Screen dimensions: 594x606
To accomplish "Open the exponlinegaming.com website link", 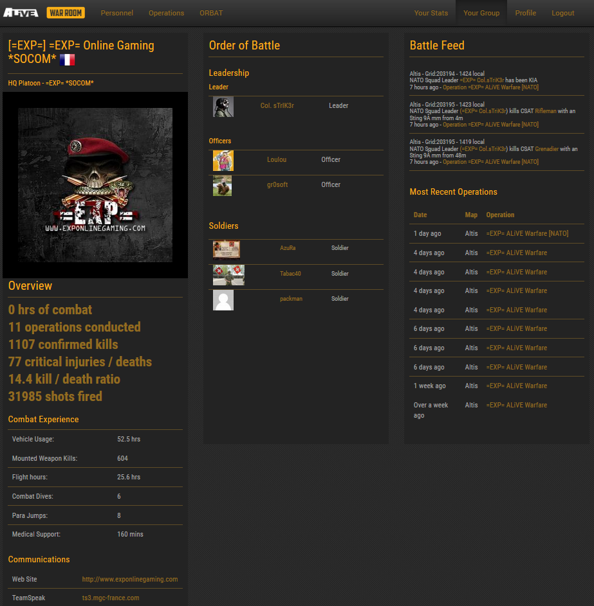I will tap(129, 579).
